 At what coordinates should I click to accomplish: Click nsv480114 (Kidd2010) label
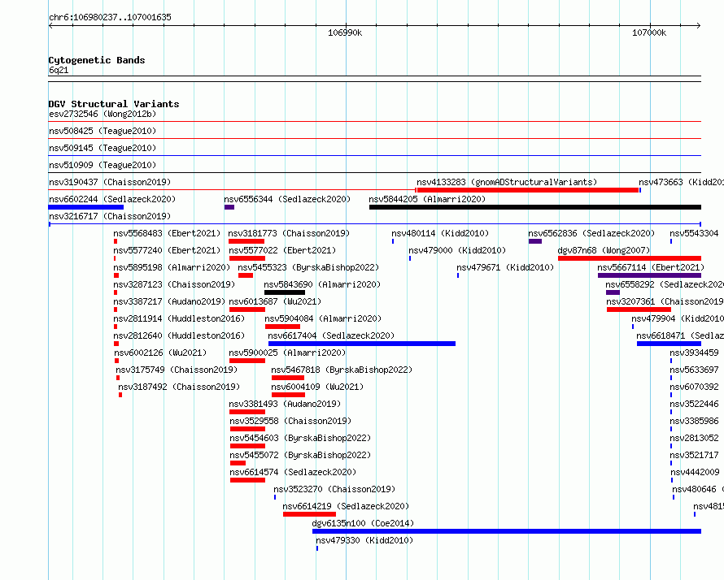pyautogui.click(x=440, y=233)
